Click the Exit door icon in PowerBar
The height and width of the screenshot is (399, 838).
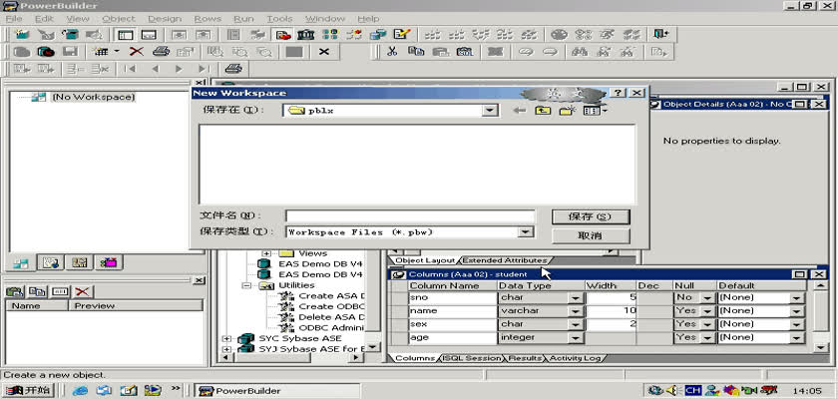(x=660, y=35)
